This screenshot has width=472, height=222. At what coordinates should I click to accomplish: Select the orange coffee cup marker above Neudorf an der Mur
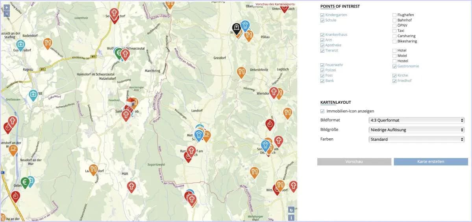[x=13, y=150]
